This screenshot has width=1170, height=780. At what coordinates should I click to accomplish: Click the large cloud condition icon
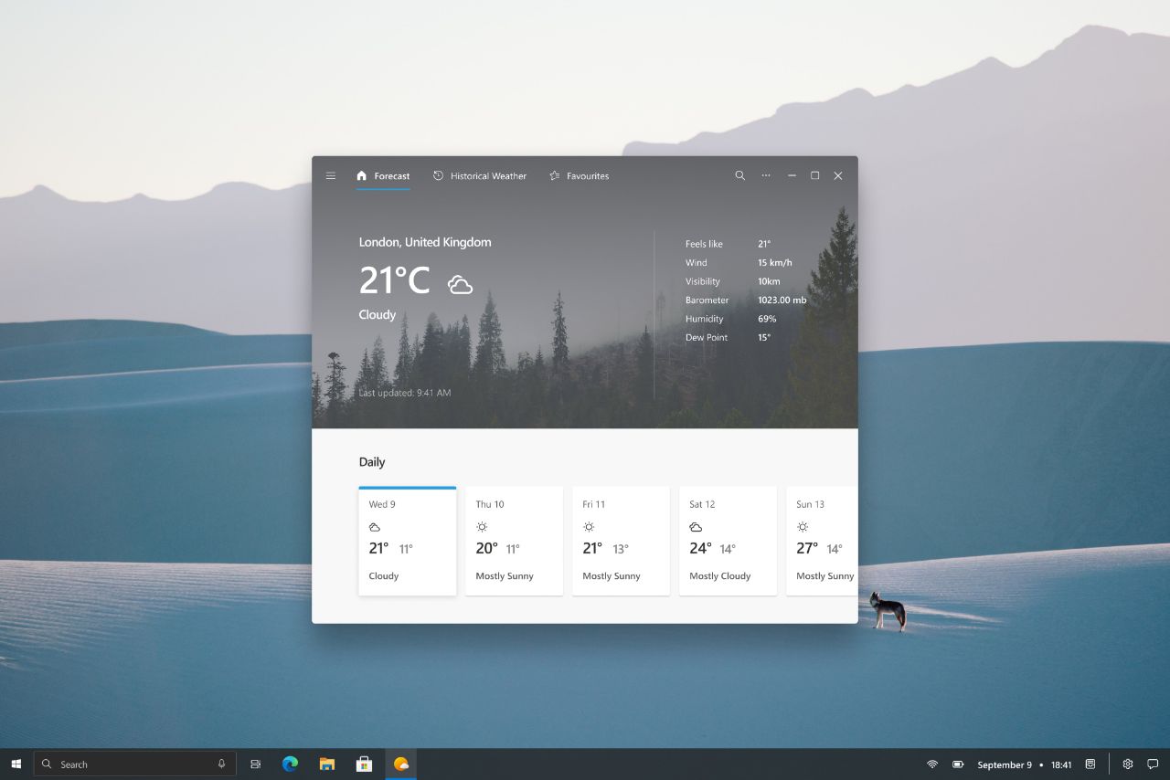pyautogui.click(x=460, y=284)
